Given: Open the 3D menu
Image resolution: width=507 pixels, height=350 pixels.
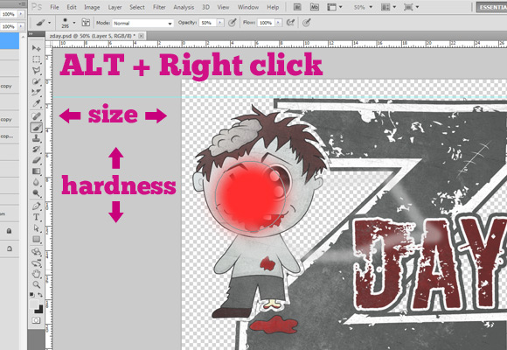Looking at the screenshot, I should coord(205,7).
